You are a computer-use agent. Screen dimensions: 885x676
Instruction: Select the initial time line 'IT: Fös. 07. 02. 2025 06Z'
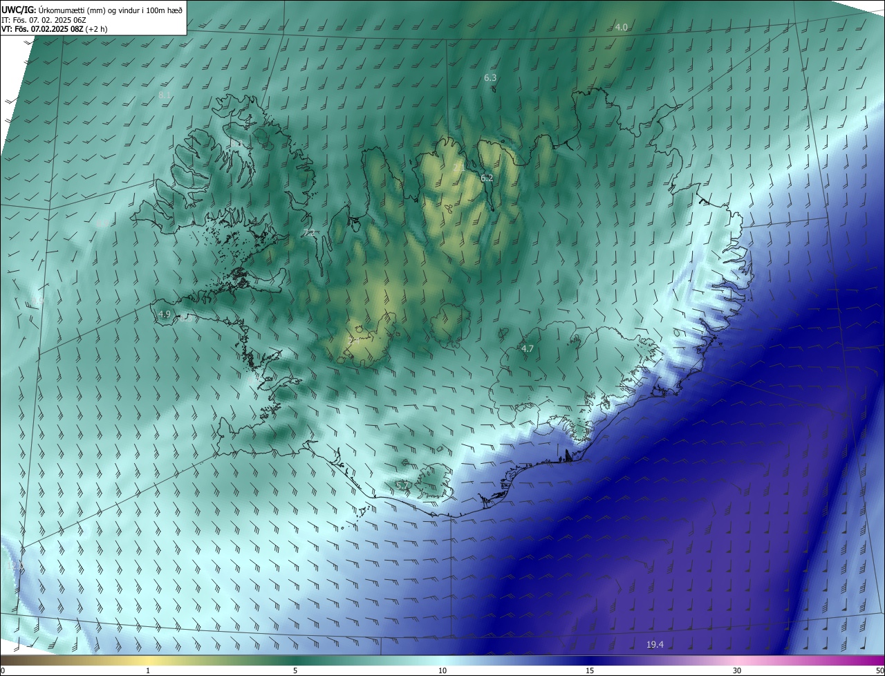44,19
